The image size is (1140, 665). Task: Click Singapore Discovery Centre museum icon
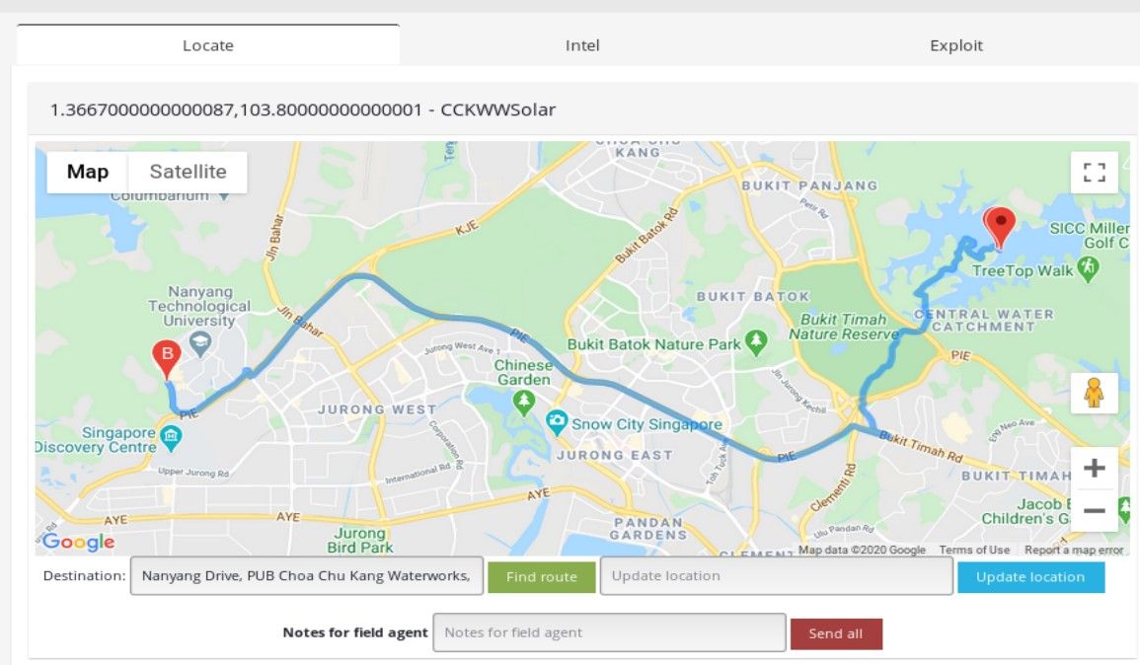click(x=171, y=437)
